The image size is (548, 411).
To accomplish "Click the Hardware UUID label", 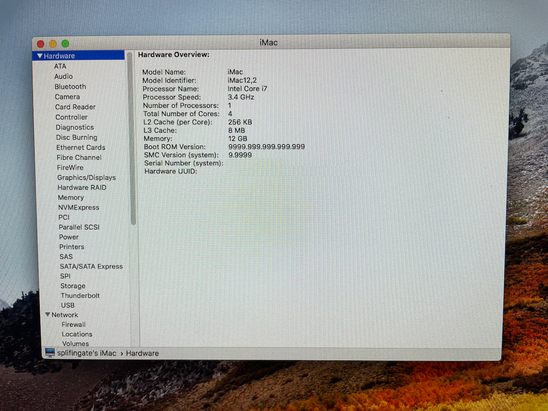I will click(170, 171).
